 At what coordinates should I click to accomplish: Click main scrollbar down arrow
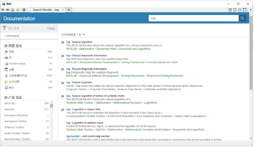[x=251, y=138]
